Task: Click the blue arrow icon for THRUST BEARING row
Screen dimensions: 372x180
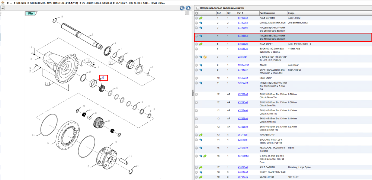Action: (x=201, y=83)
